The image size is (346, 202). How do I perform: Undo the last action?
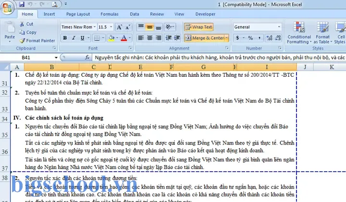point(30,4)
